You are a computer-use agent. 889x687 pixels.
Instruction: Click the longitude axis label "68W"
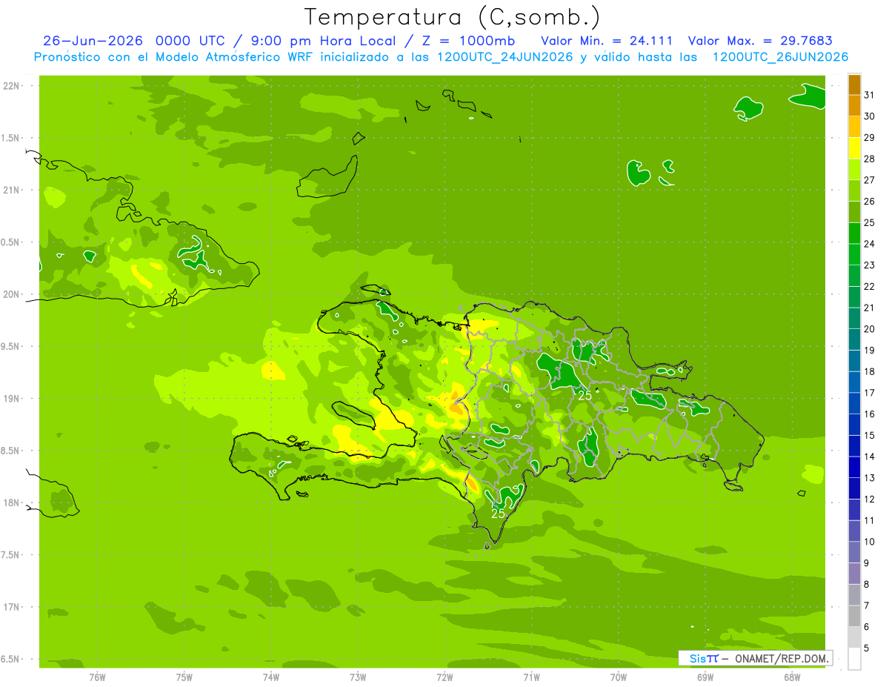click(x=792, y=677)
